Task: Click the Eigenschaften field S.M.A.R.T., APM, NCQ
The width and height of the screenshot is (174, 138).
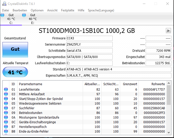Action: pos(119,76)
